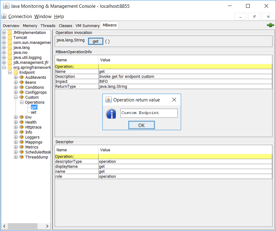Screen dimensions: 276x231
Task: Invoke the get operation button
Action: (96, 41)
